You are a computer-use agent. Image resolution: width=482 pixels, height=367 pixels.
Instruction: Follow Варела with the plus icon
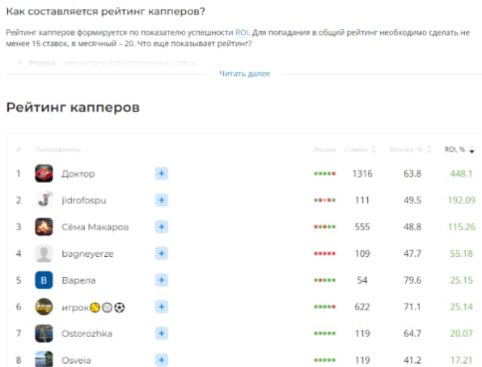(x=162, y=280)
